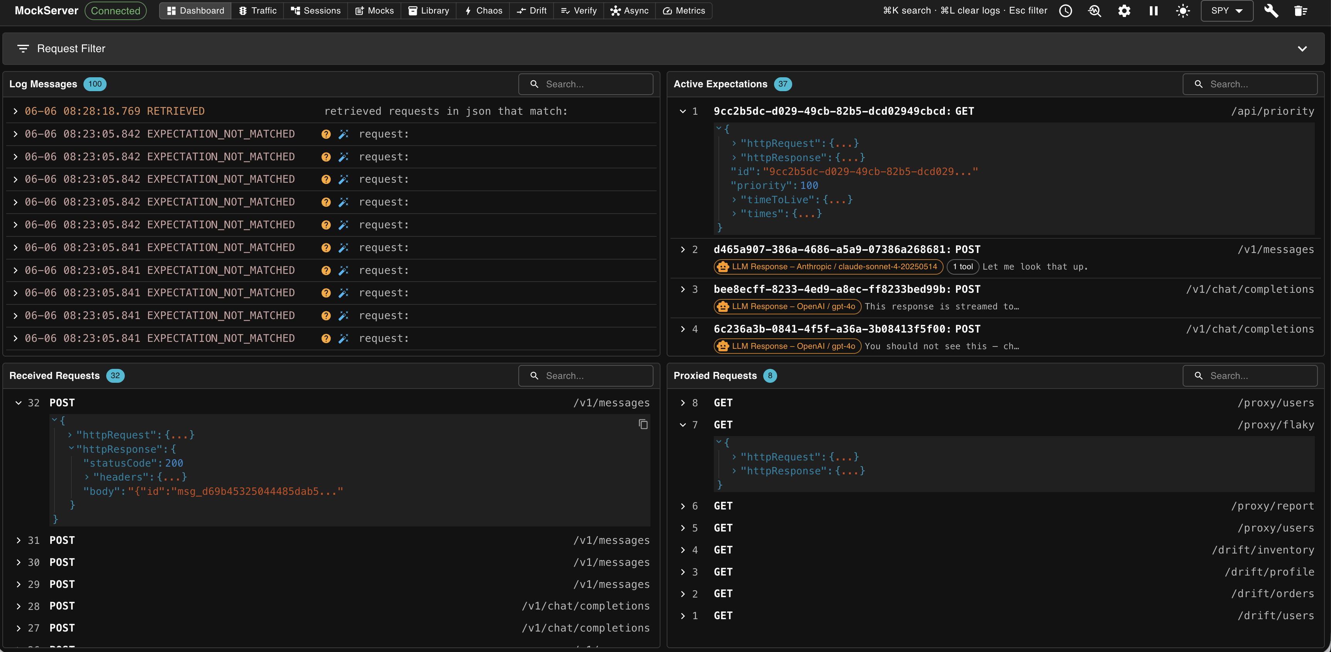Open the Sessions tab
Screen dimensions: 1331x652
tap(316, 11)
